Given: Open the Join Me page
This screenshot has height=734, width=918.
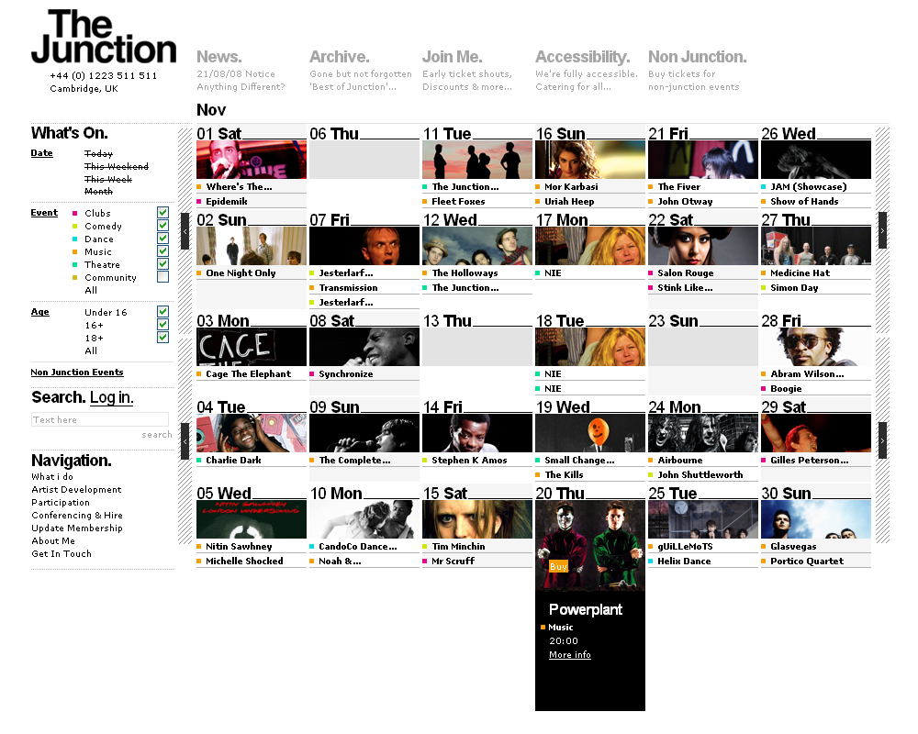Looking at the screenshot, I should (x=452, y=57).
